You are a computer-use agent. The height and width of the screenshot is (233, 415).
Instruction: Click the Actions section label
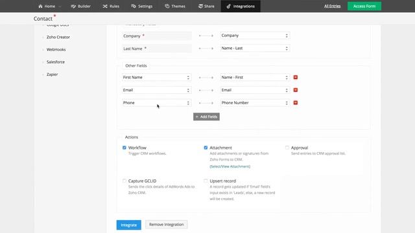click(131, 137)
